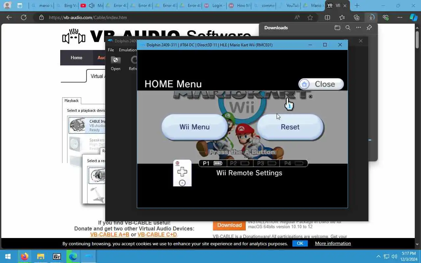This screenshot has width=421, height=263.
Task: Show hidden system tray icons
Action: 379,256
